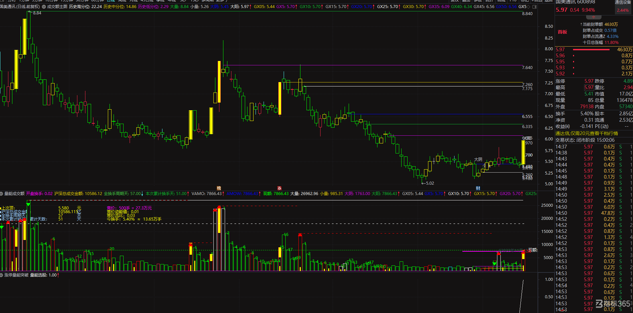Select the 5.96 bid row
Viewport: 633px width, 313px height.
coord(594,56)
